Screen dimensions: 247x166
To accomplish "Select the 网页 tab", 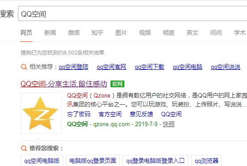I will (x=26, y=33).
